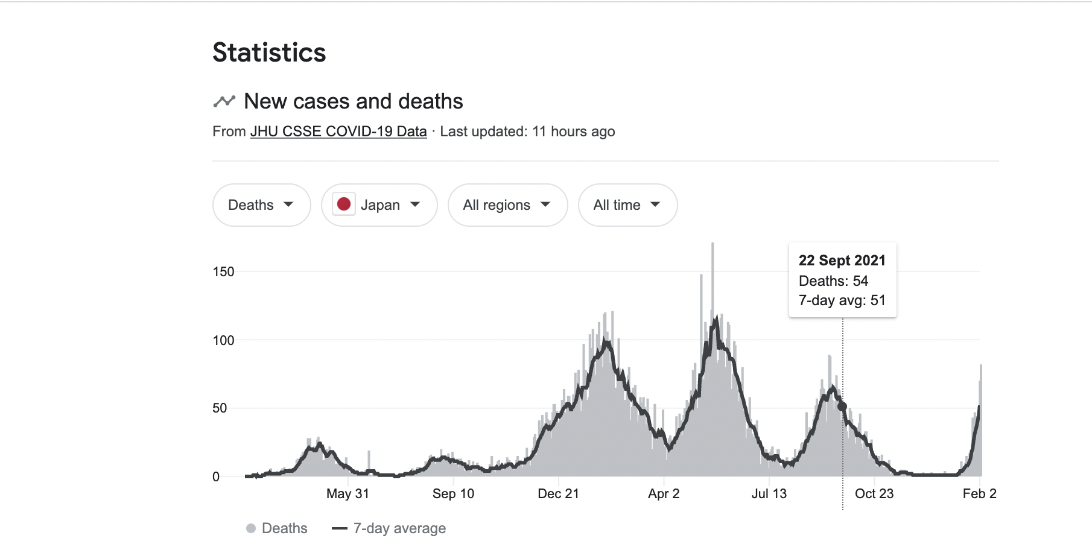Click the Deaths legend label text
The height and width of the screenshot is (544, 1092).
[284, 528]
